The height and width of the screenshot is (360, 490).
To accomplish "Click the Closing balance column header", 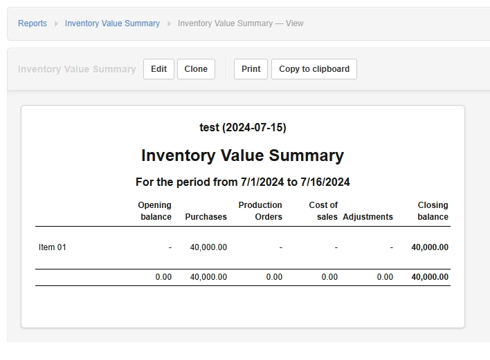I will 433,211.
